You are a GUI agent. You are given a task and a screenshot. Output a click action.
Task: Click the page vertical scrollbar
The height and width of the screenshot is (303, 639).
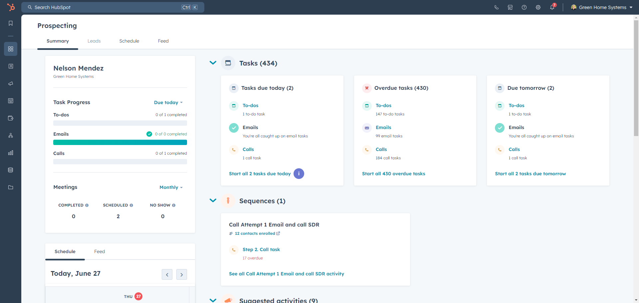click(636, 78)
